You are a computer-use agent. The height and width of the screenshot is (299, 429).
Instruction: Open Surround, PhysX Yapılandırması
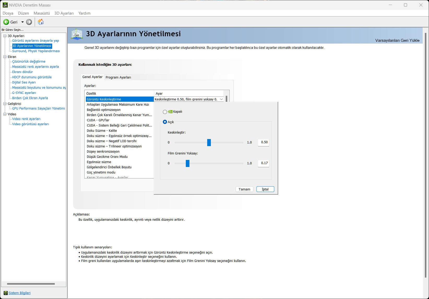(36, 51)
